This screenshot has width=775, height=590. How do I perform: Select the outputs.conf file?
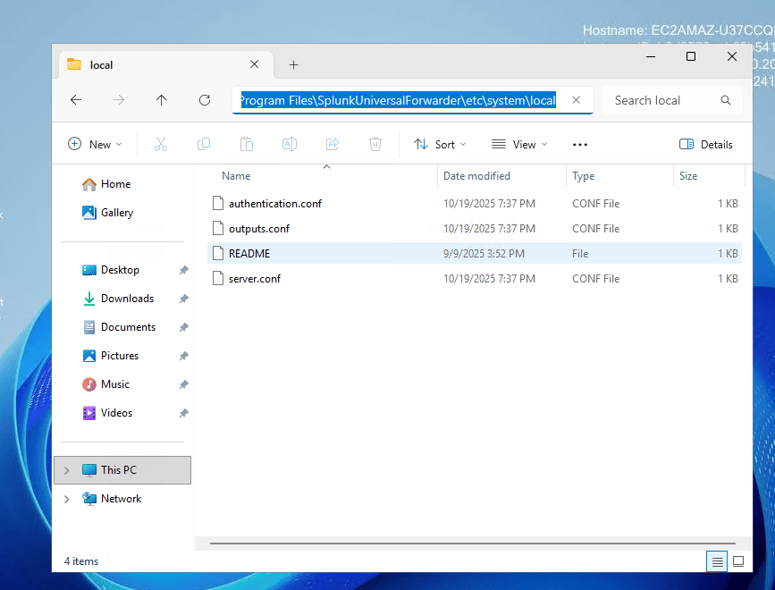259,229
